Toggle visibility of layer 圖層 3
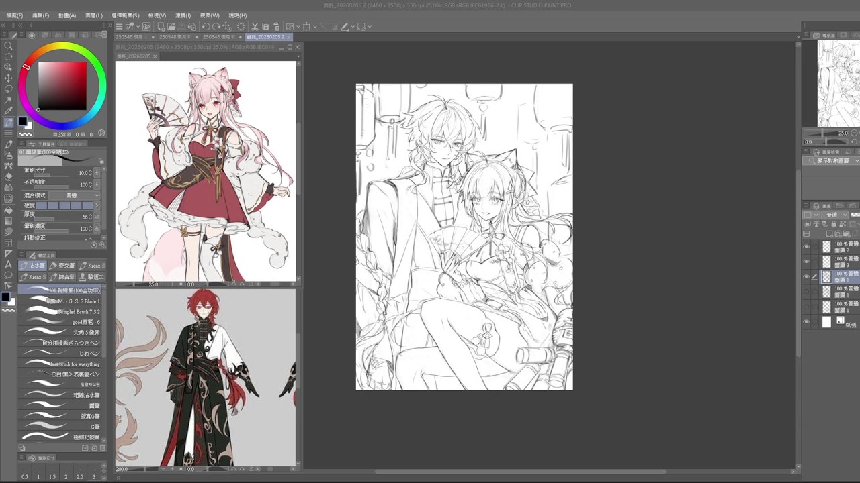The image size is (860, 483). point(806,261)
